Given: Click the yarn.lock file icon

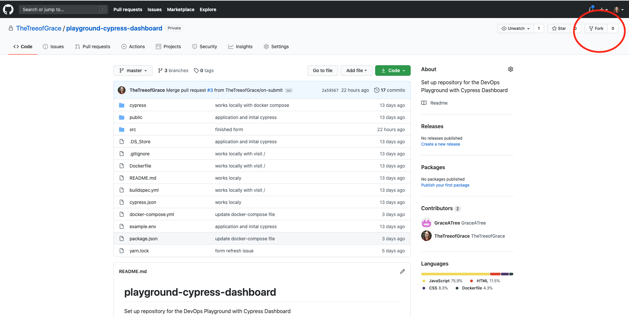Looking at the screenshot, I should pyautogui.click(x=122, y=251).
